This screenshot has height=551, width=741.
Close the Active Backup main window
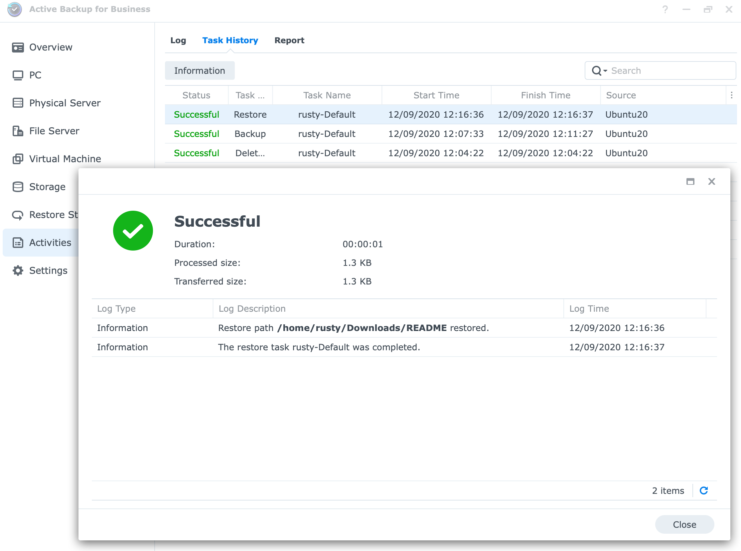coord(729,9)
